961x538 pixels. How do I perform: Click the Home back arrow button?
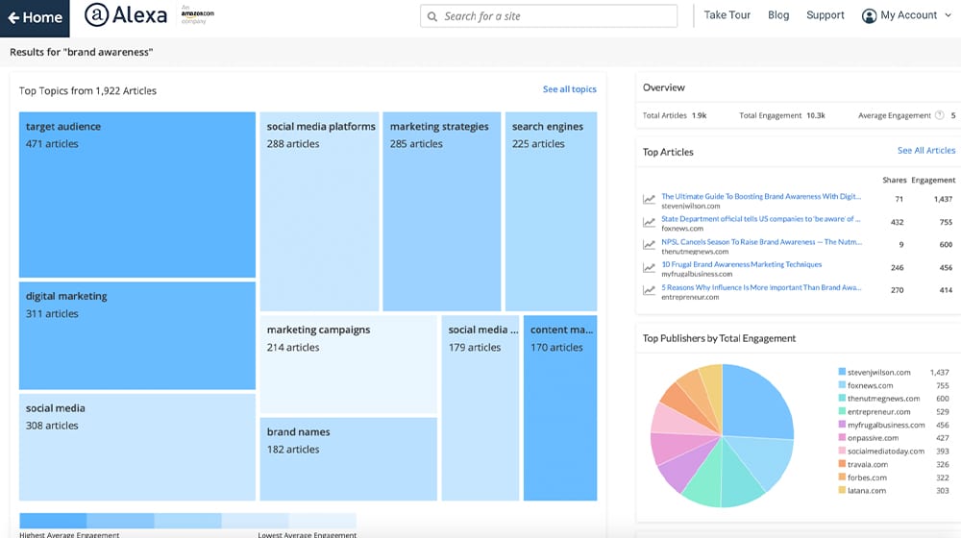pos(35,17)
